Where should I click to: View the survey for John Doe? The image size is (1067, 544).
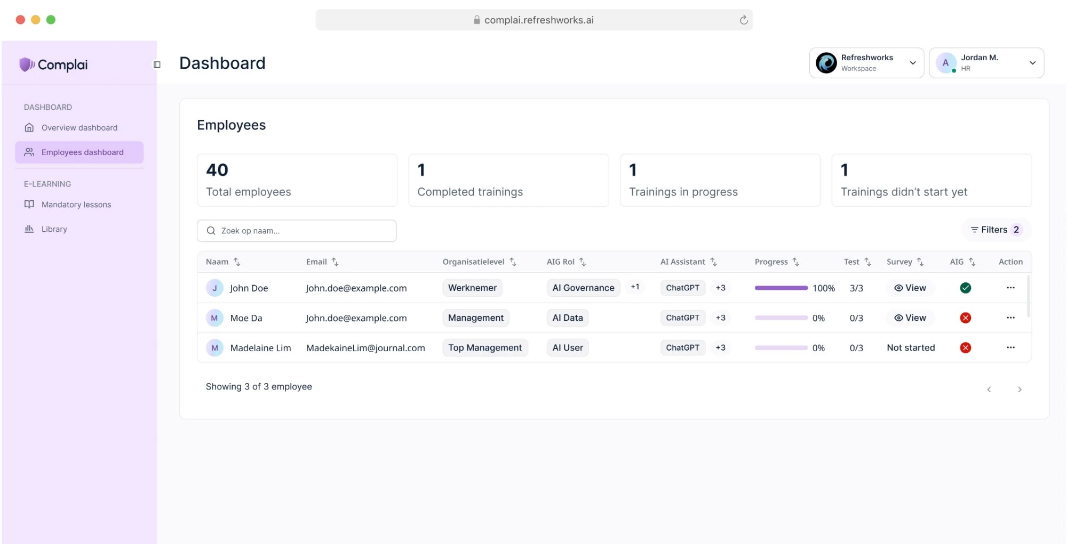tap(910, 288)
